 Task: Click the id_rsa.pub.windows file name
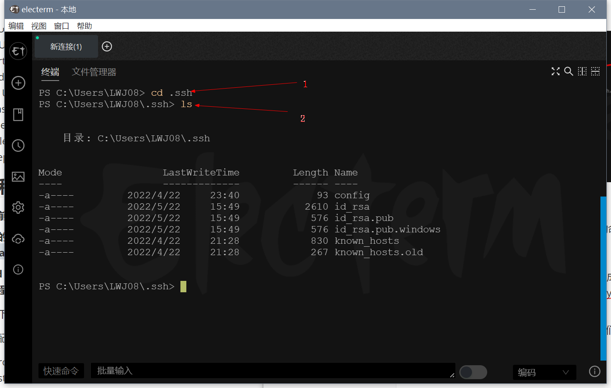tap(387, 229)
